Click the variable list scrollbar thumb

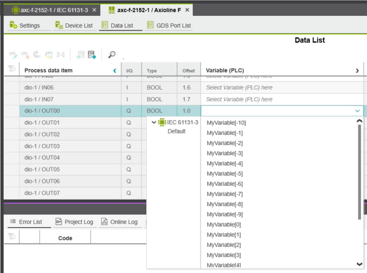pyautogui.click(x=359, y=172)
